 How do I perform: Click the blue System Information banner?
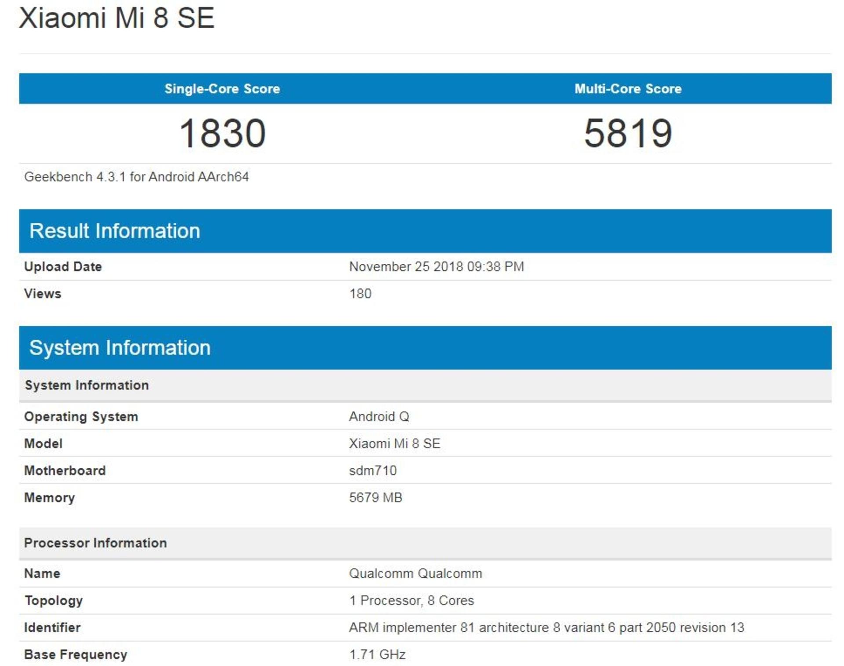tap(120, 348)
